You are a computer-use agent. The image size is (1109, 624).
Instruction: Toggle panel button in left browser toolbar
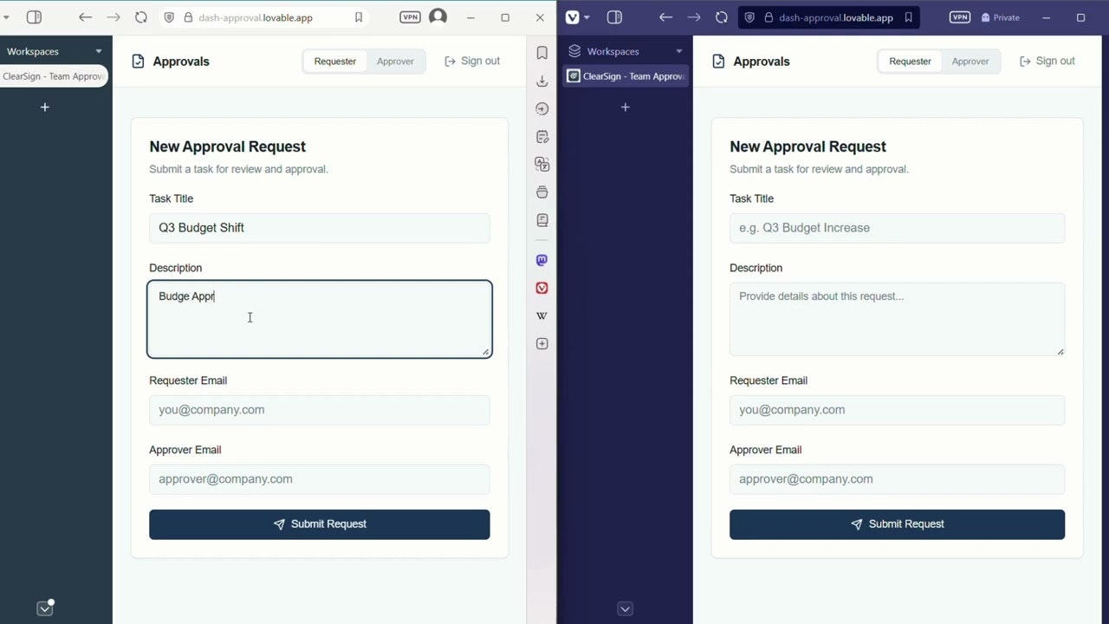coord(34,17)
